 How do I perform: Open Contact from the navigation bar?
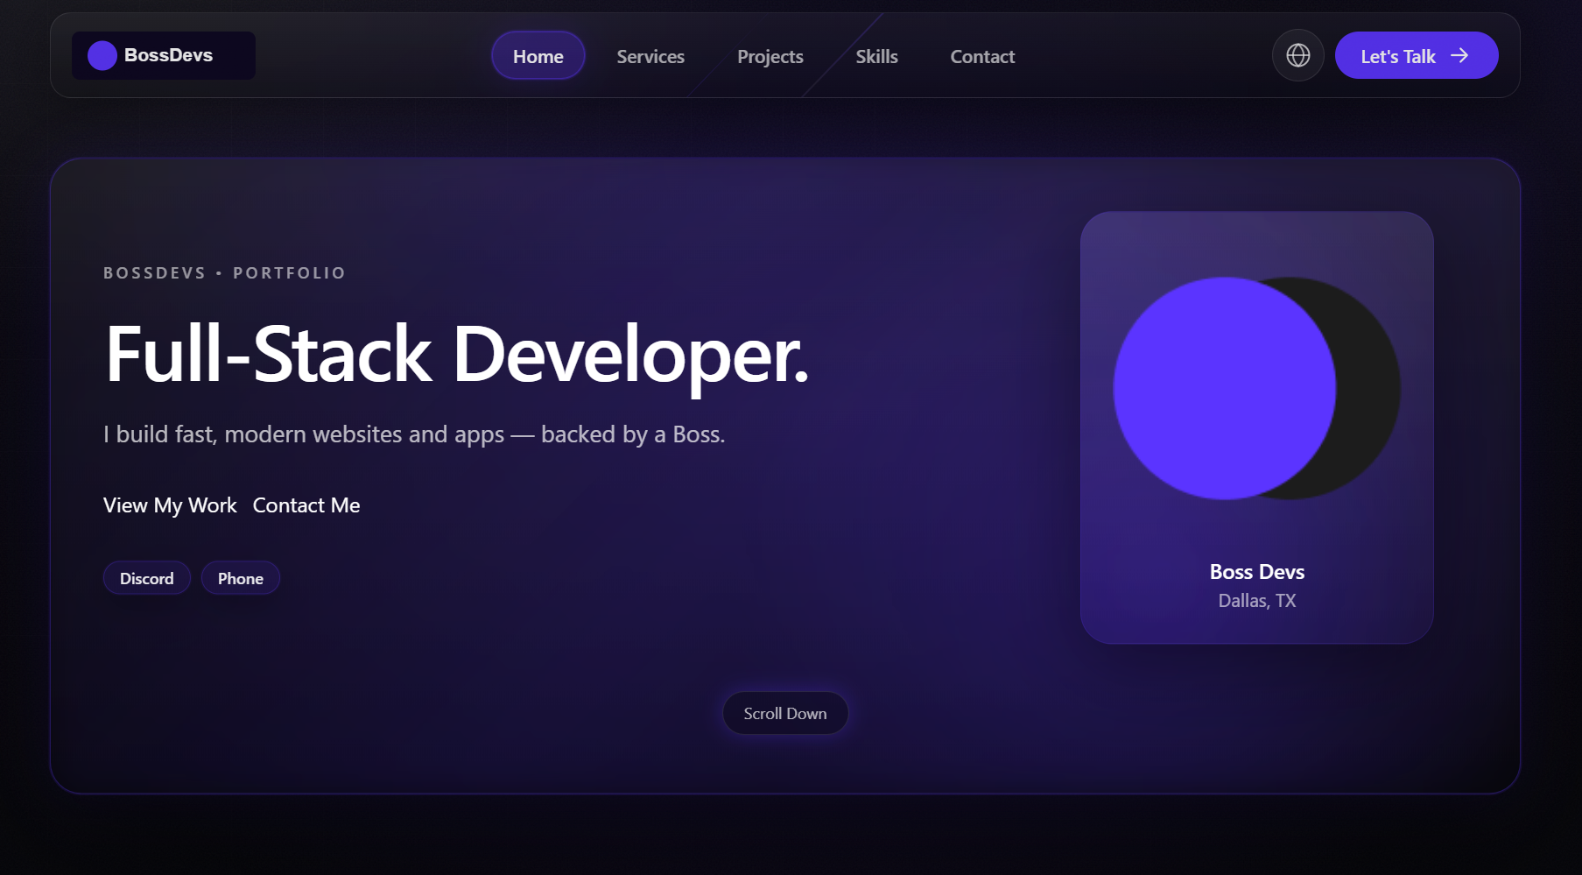(x=982, y=56)
